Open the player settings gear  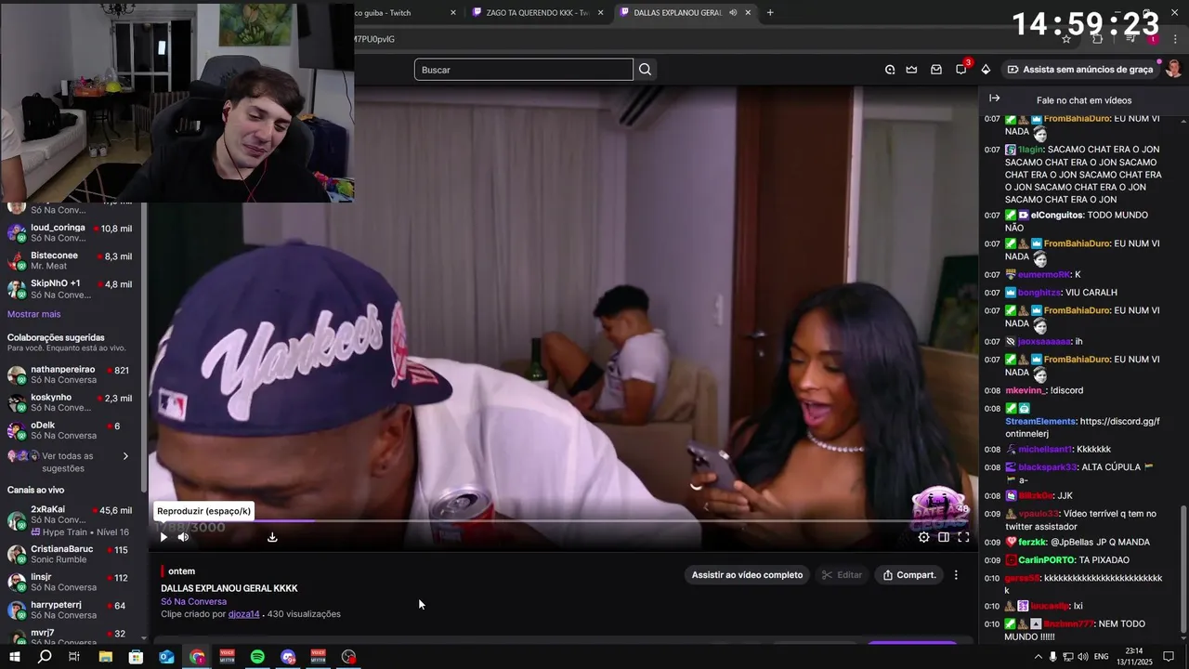coord(923,537)
